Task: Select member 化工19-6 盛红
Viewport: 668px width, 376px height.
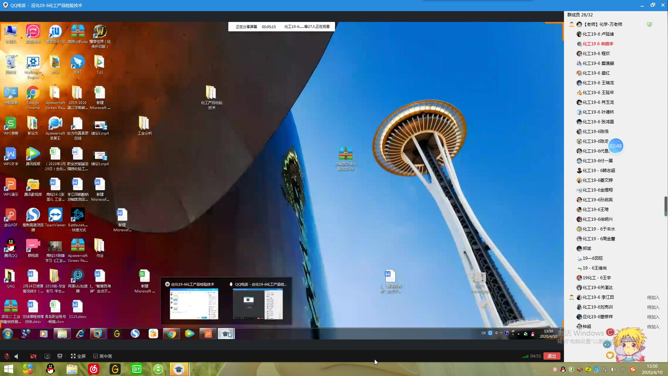Action: pyautogui.click(x=593, y=73)
